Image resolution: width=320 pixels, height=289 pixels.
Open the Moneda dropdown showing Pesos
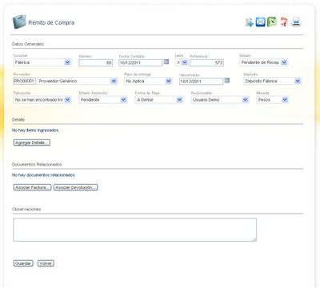[x=272, y=100]
